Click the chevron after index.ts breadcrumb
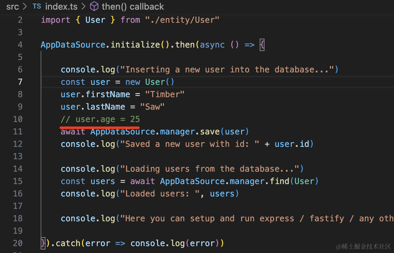This screenshot has height=253, width=394. pyautogui.click(x=83, y=6)
